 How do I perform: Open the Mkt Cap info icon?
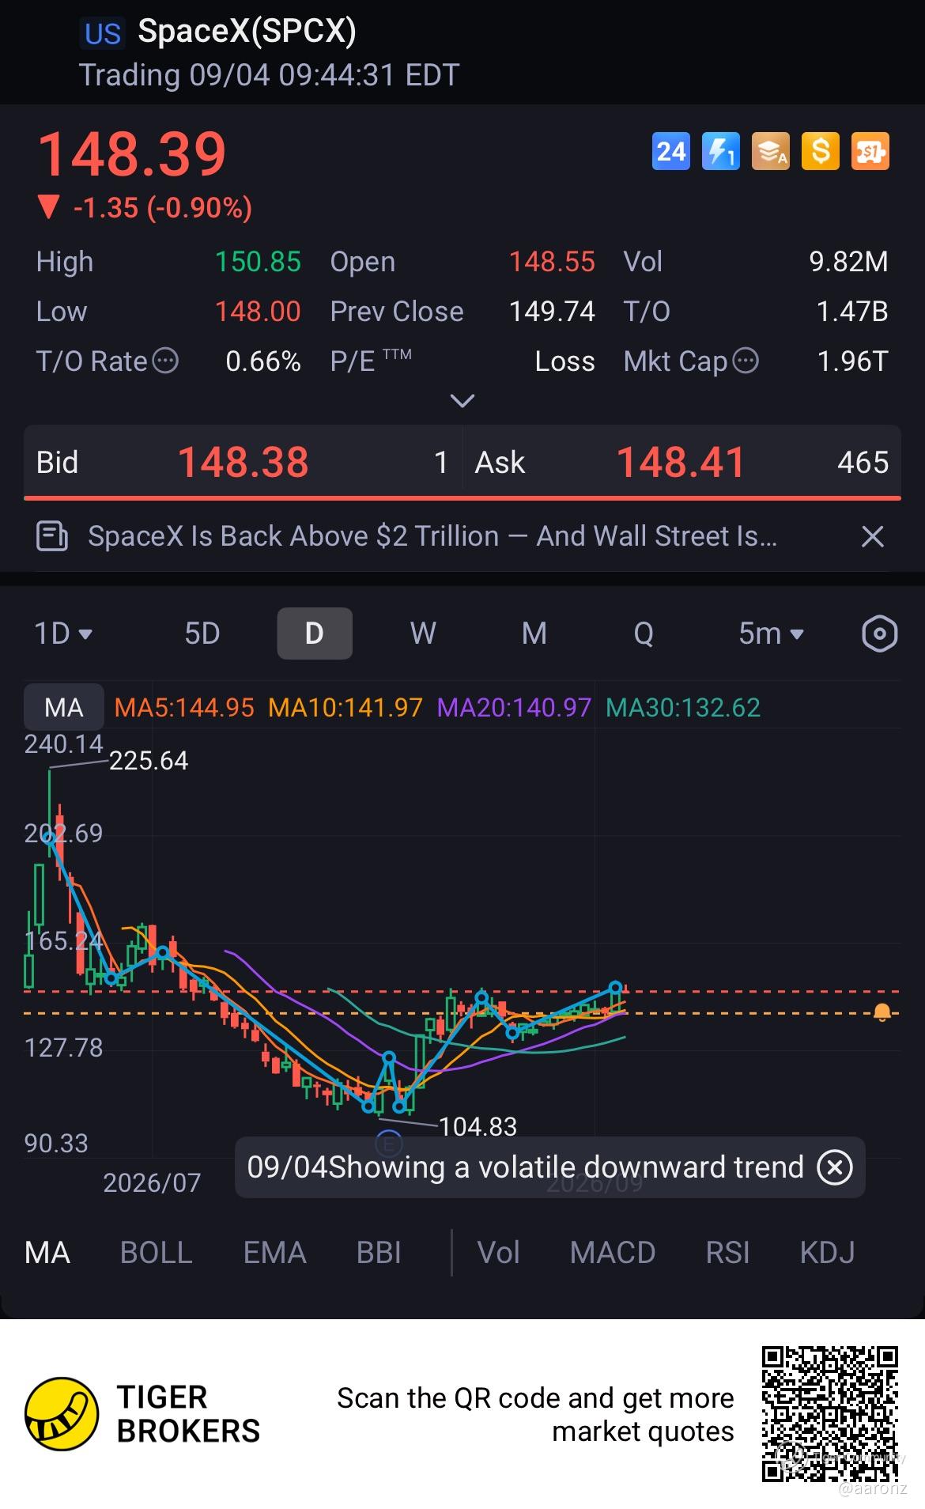(746, 361)
